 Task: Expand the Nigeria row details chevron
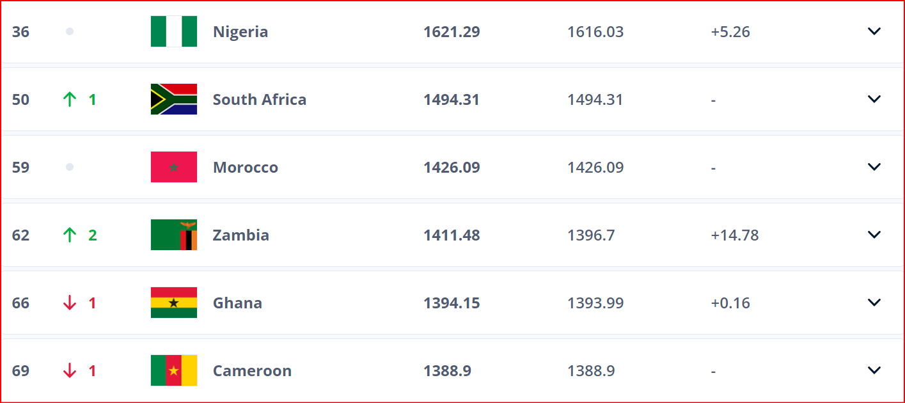click(x=874, y=31)
